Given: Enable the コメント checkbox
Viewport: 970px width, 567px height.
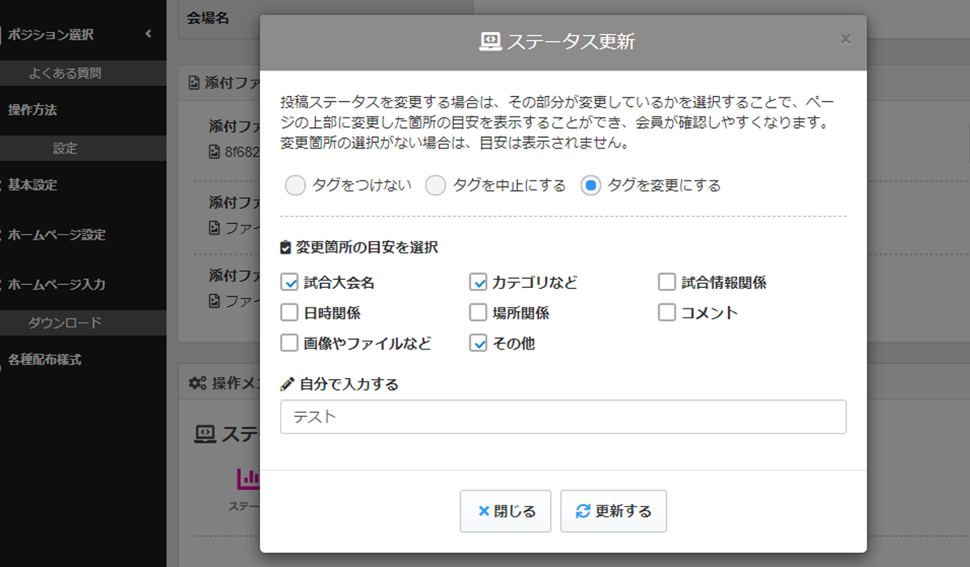Looking at the screenshot, I should (x=666, y=313).
